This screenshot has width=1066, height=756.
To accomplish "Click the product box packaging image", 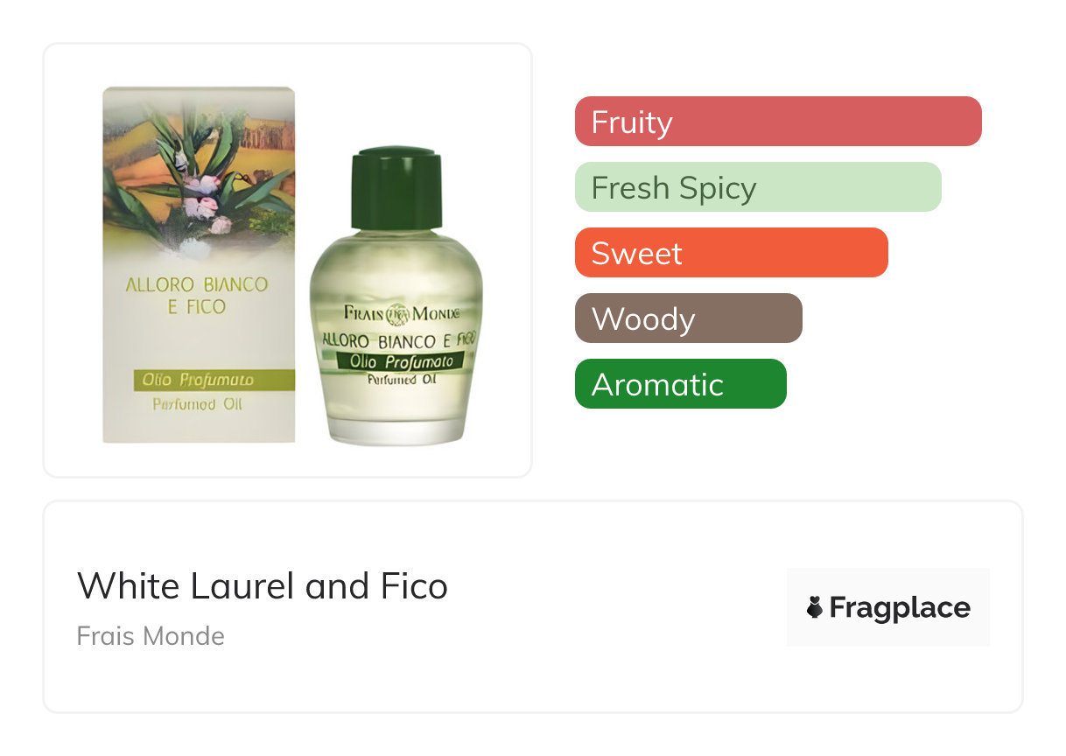I will pyautogui.click(x=199, y=262).
